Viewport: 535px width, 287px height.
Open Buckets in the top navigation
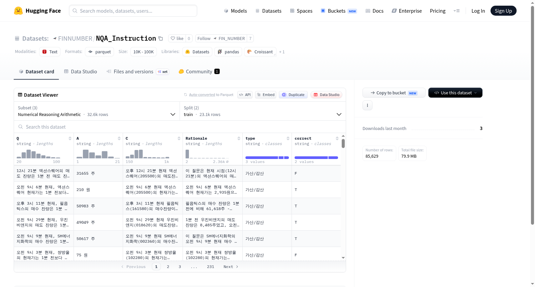339,11
